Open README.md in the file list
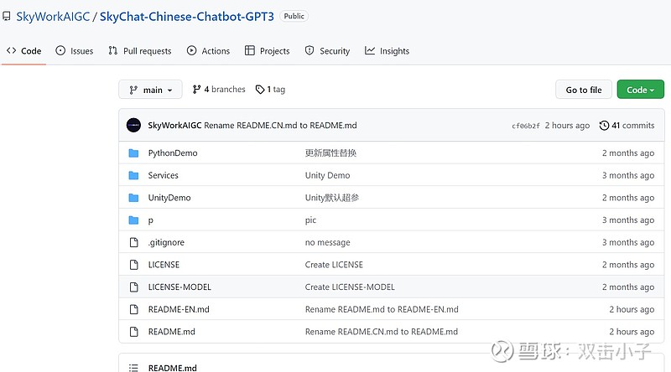This screenshot has height=372, width=671. click(x=172, y=332)
